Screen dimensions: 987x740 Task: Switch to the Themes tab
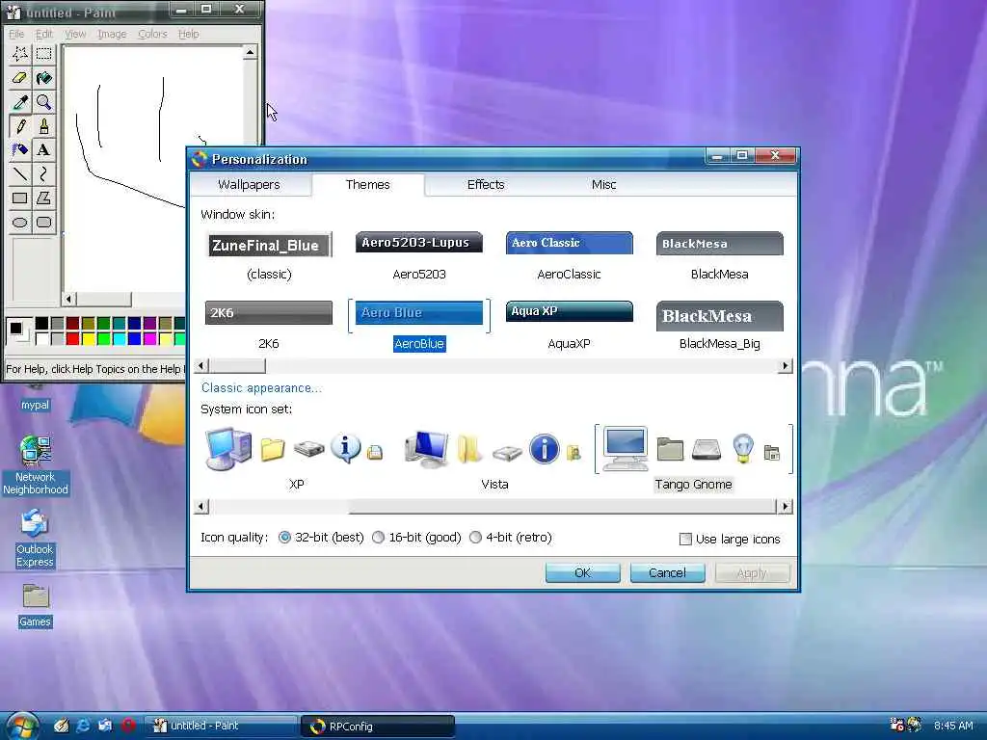(x=367, y=184)
